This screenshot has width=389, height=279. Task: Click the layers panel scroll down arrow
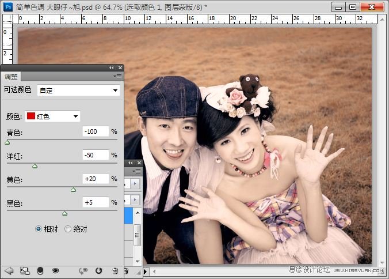pos(138,261)
